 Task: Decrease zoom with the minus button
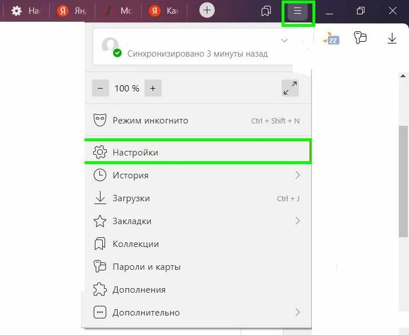coord(101,88)
